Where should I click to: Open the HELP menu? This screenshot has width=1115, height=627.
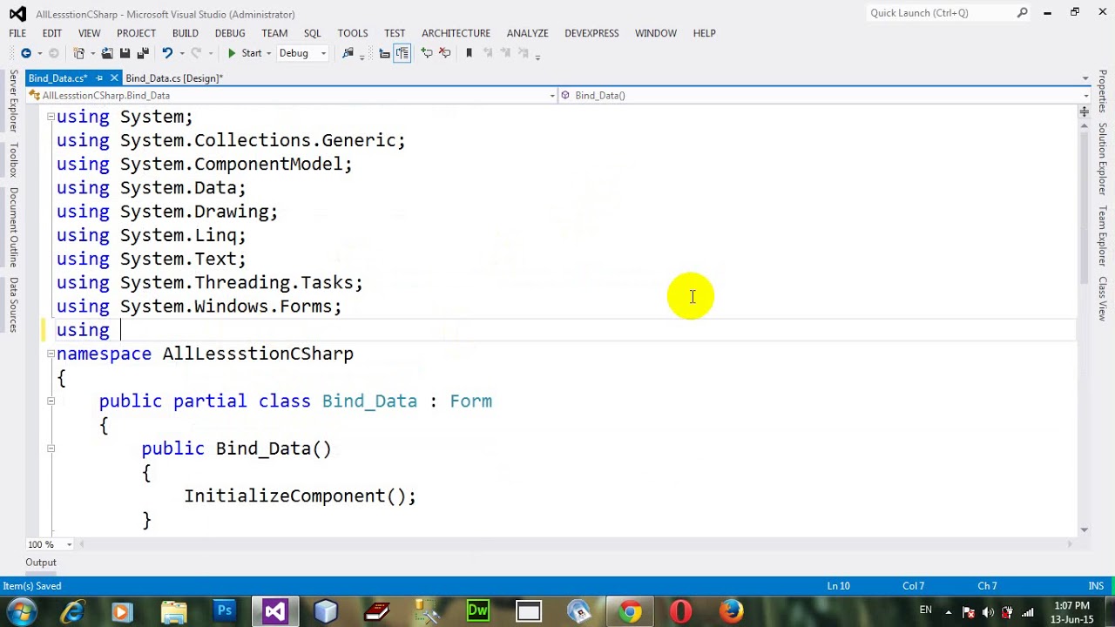pyautogui.click(x=705, y=33)
